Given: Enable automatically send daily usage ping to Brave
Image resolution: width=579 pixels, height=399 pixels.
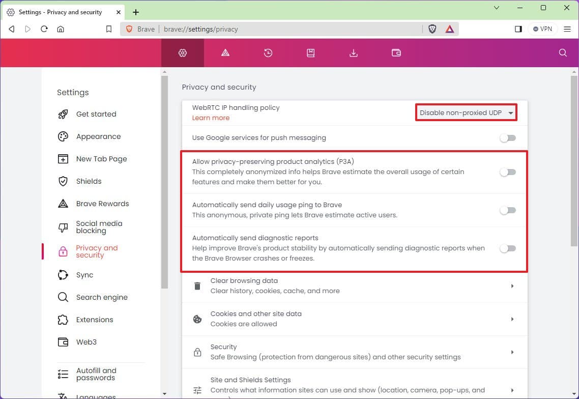Looking at the screenshot, I should point(507,210).
